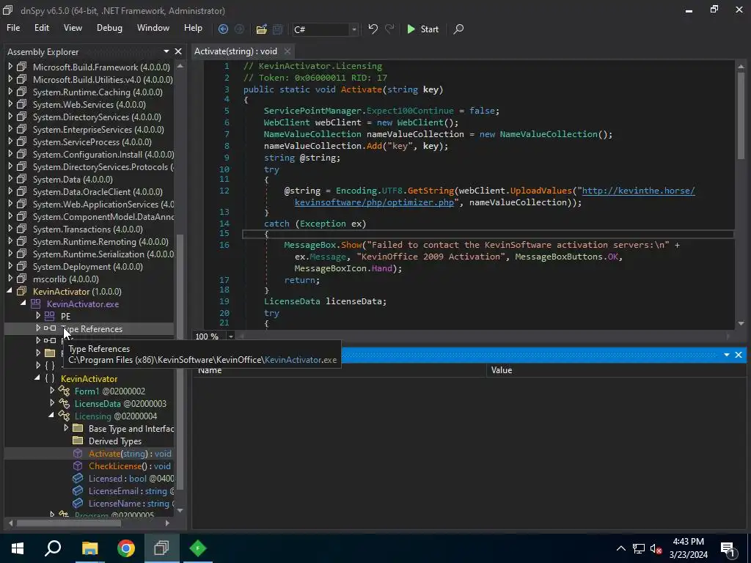
Task: Start debugging with the Start button
Action: pos(423,29)
